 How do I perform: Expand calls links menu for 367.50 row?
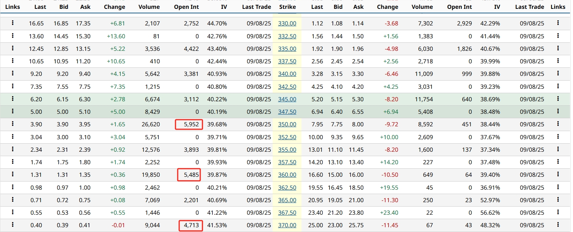coord(13,212)
